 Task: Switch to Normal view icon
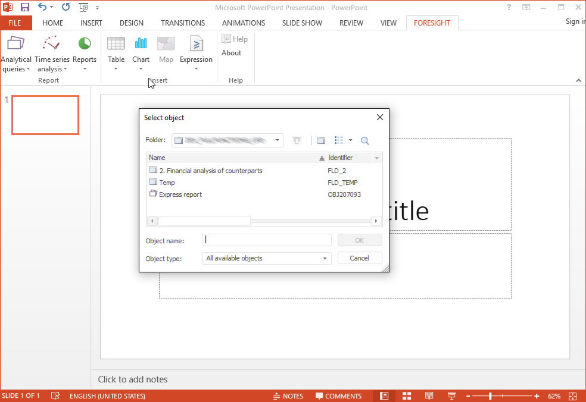(x=384, y=396)
